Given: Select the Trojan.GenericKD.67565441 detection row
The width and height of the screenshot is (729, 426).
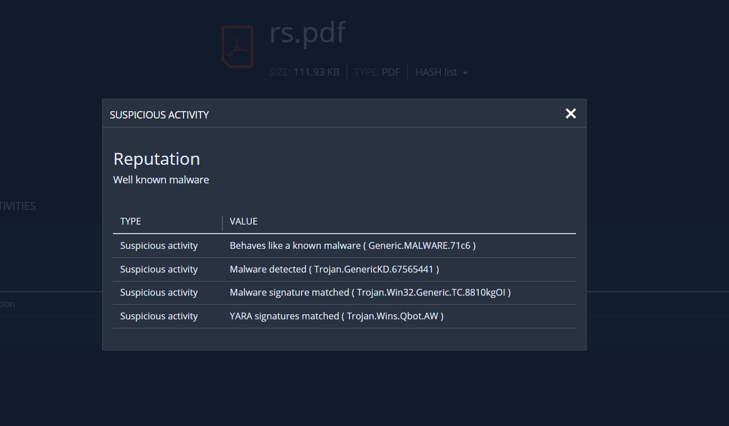Looking at the screenshot, I should pyautogui.click(x=334, y=269).
